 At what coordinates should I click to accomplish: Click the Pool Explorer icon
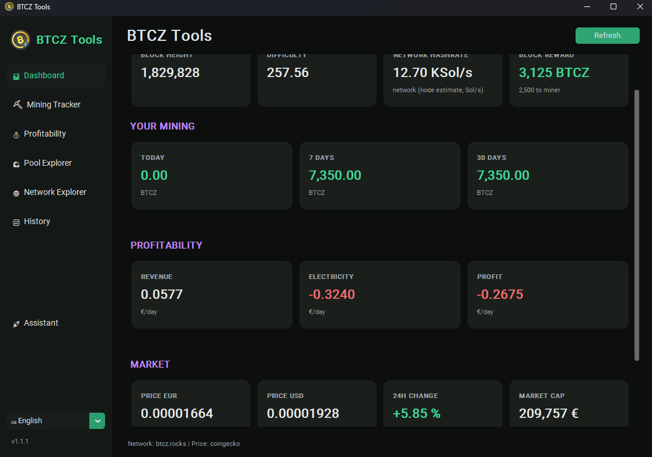tap(16, 164)
